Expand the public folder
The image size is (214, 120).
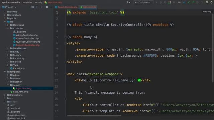click(x=5, y=18)
